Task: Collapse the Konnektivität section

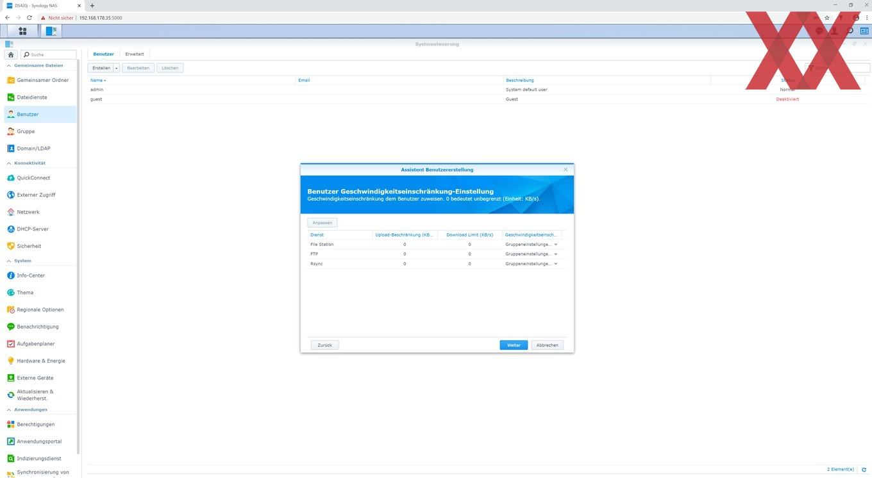Action: click(x=9, y=163)
